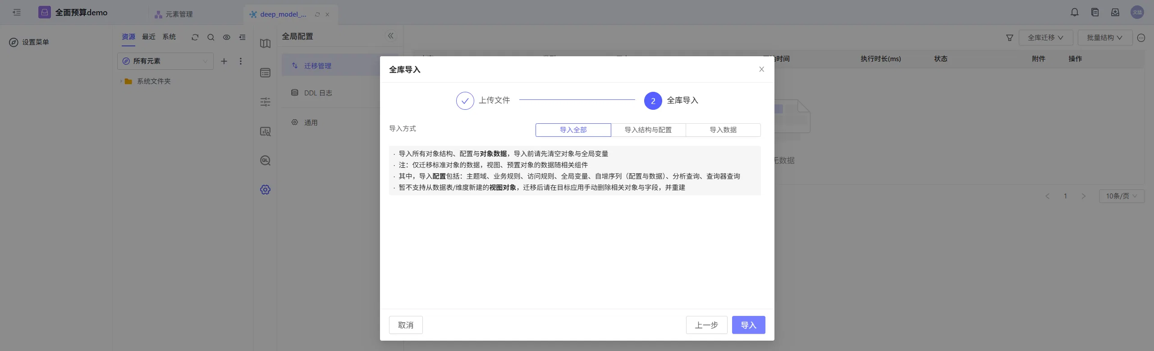Select 导入数据 import mode
This screenshot has width=1154, height=351.
pyautogui.click(x=723, y=130)
